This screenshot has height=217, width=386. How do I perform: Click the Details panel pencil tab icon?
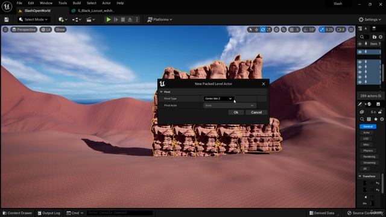tap(360, 104)
